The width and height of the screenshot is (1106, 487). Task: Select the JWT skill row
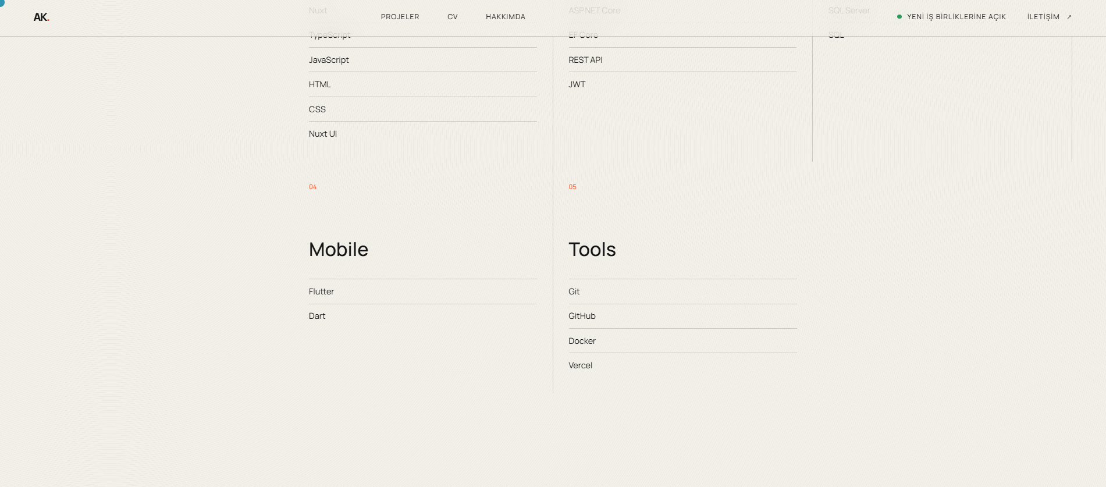pos(682,84)
